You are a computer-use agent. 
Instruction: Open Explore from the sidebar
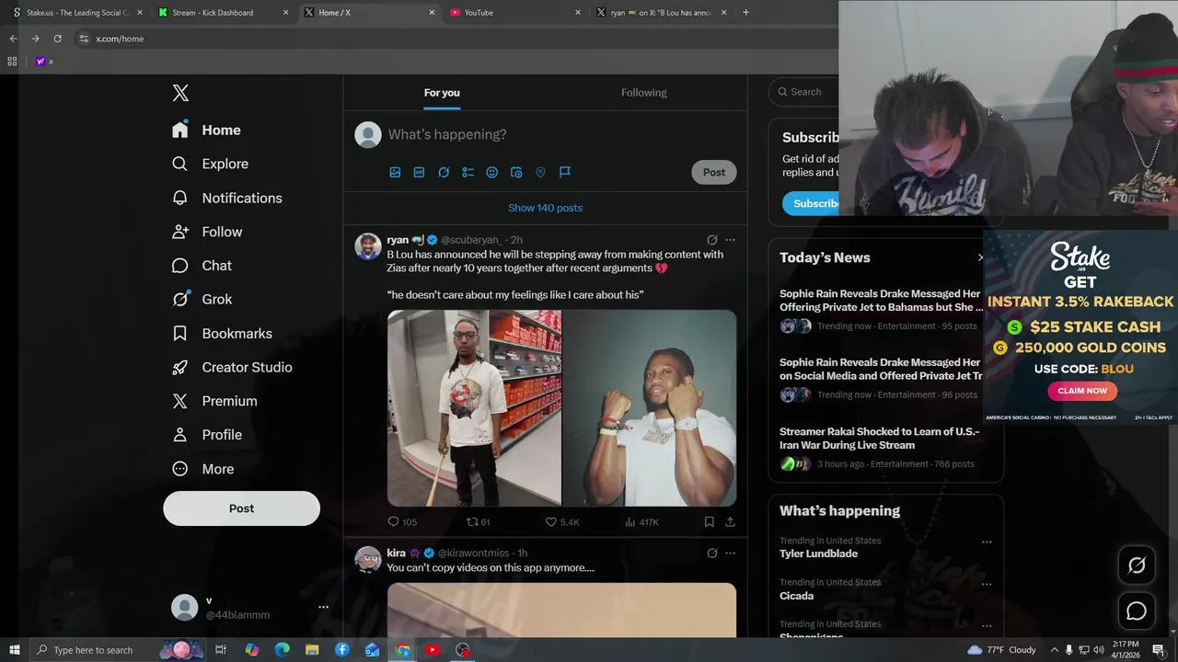(x=210, y=164)
